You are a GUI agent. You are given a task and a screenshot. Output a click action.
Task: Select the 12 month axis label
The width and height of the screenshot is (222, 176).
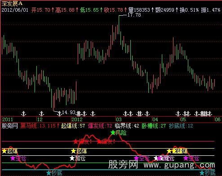tap(40, 119)
